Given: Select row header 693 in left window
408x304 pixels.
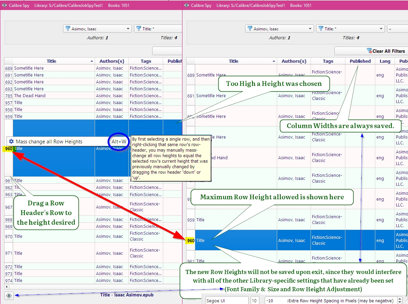Looking at the screenshot, I should [x=9, y=89].
